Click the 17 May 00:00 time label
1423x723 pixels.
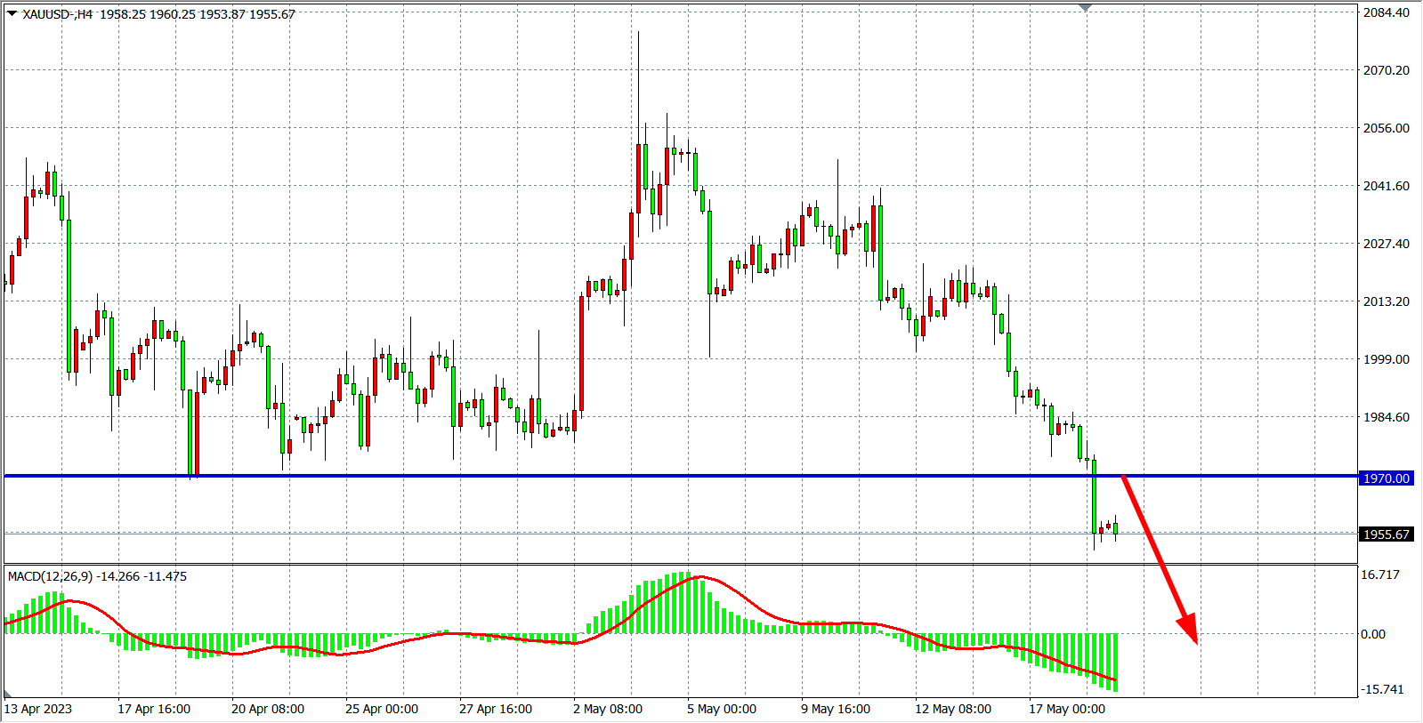[x=1067, y=709]
